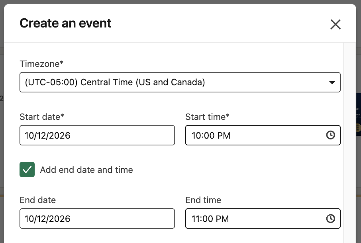Image resolution: width=361 pixels, height=243 pixels.
Task: Click the "End time" label
Action: [203, 200]
